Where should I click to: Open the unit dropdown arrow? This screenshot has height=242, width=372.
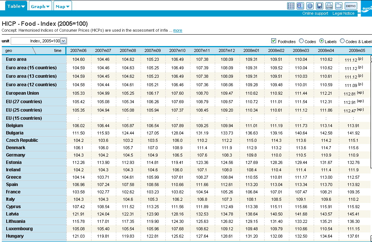(x=63, y=41)
